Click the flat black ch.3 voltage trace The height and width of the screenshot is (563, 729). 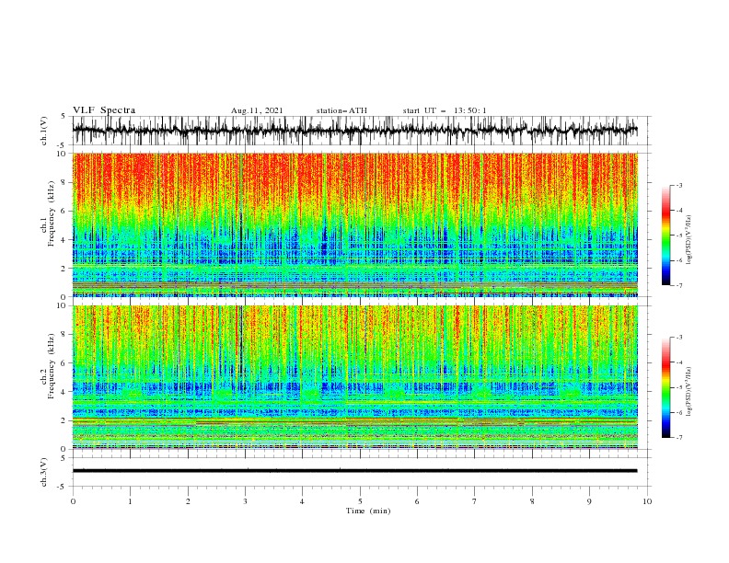[x=354, y=471]
